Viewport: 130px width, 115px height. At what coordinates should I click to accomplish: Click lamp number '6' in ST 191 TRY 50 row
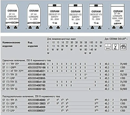(113, 89)
